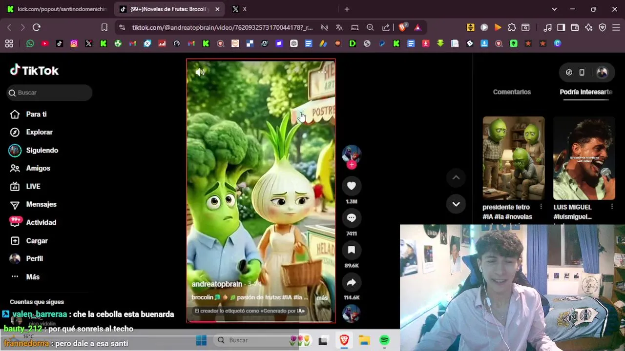Click the TikTok logo
The height and width of the screenshot is (351, 625).
34,71
